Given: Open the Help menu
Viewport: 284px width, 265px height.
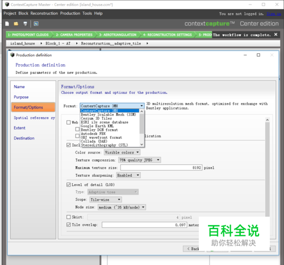Looking at the screenshot, I should point(98,14).
